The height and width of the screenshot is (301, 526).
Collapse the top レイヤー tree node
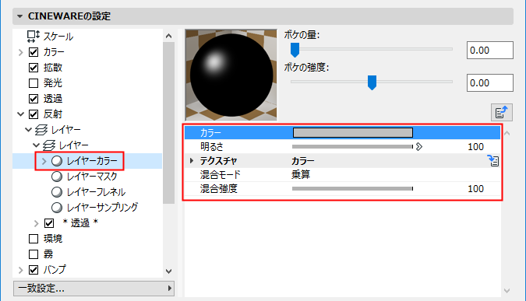coord(29,130)
